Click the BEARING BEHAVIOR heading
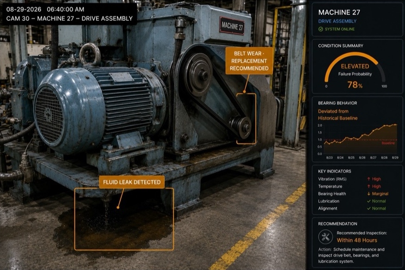The image size is (405, 270). pos(337,103)
